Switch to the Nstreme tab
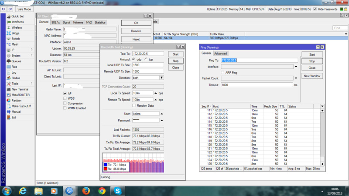The image size is (349, 196). point(78,22)
